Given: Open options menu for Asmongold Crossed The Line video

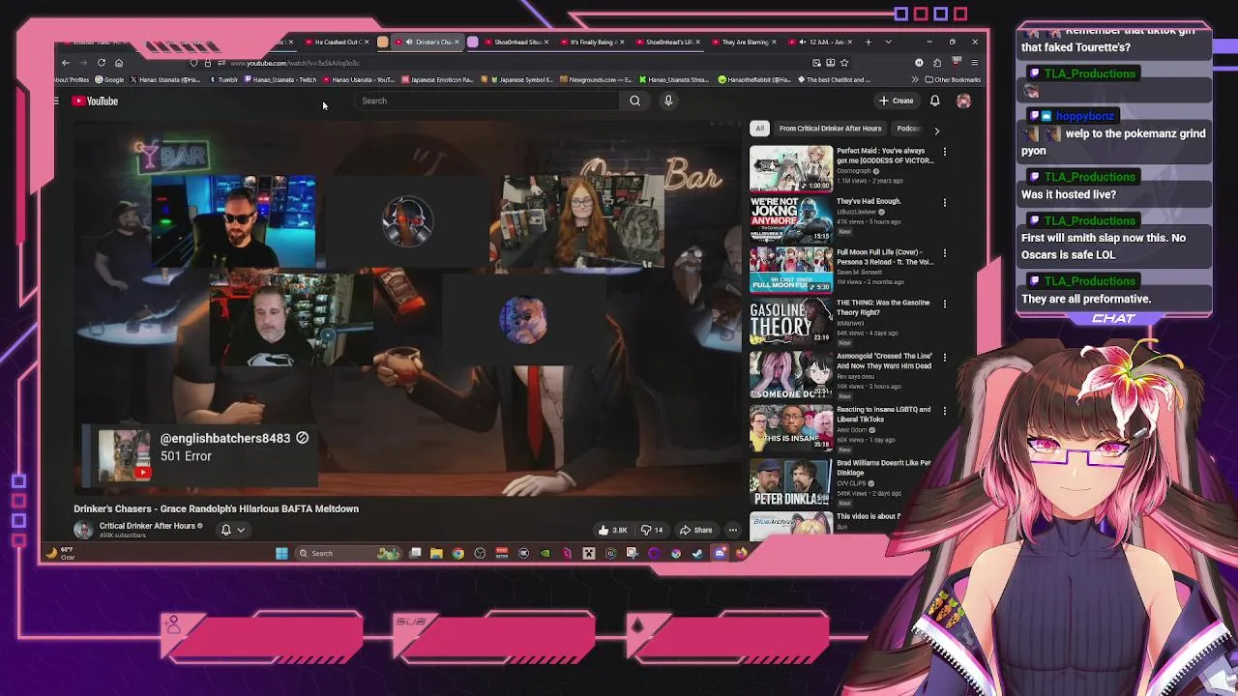Looking at the screenshot, I should click(x=945, y=357).
